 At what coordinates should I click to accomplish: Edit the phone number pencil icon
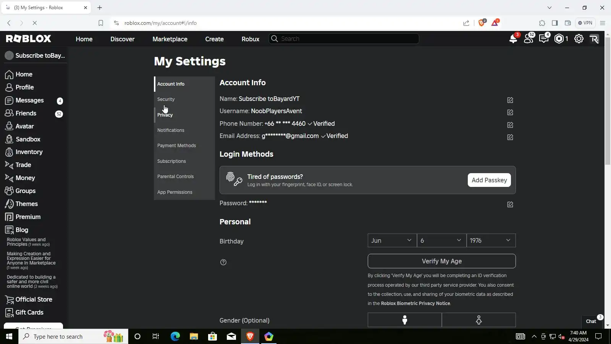510,125
